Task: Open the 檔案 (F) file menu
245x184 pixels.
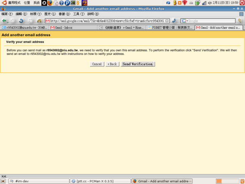Action: point(7,14)
